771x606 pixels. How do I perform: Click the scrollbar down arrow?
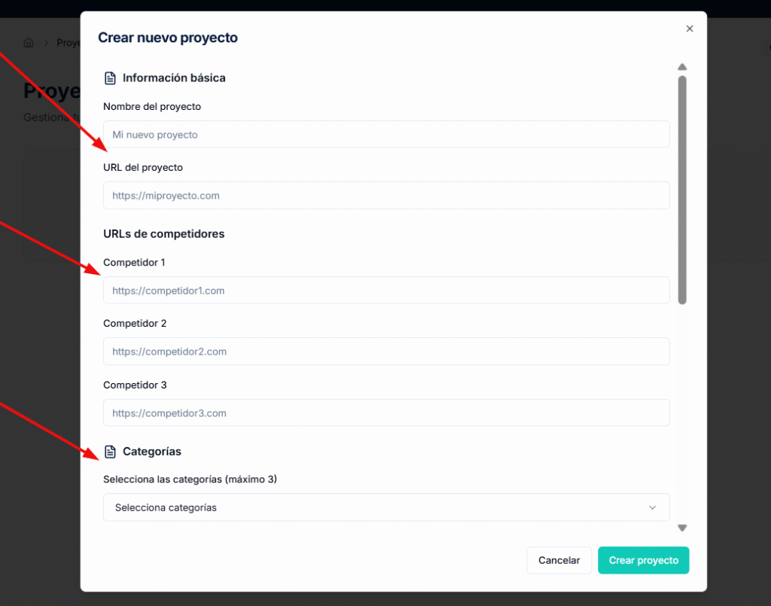point(682,528)
